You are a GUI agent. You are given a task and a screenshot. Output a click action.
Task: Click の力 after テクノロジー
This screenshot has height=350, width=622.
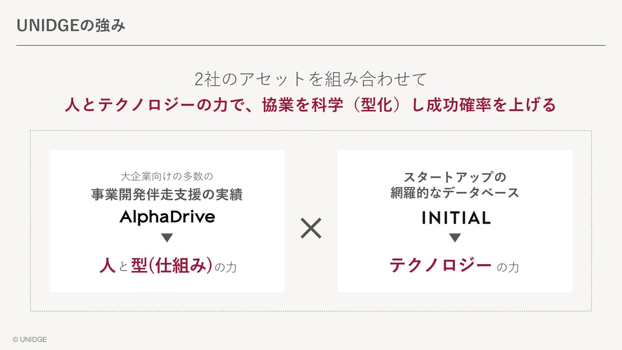coord(508,267)
